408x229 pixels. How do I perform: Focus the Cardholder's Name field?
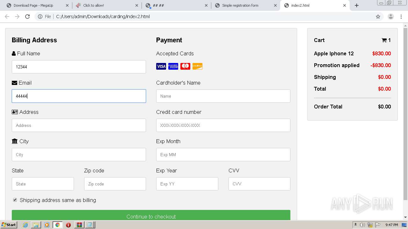pyautogui.click(x=223, y=96)
